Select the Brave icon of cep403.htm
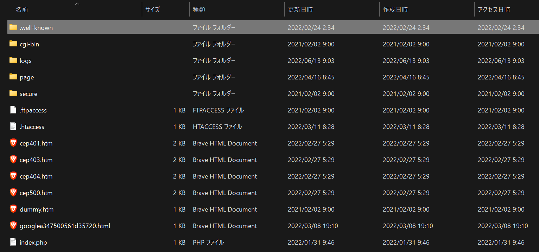Image resolution: width=539 pixels, height=252 pixels. pyautogui.click(x=13, y=159)
